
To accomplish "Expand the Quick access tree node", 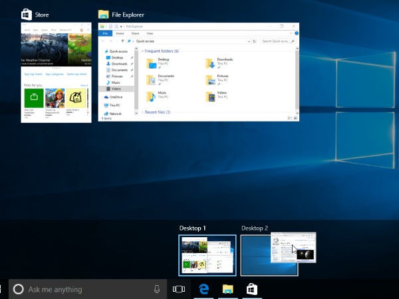I will (102, 51).
